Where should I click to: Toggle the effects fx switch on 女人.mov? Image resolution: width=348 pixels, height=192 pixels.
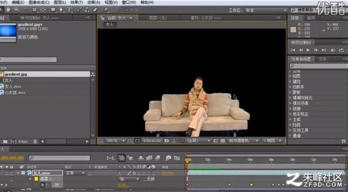pyautogui.click(x=134, y=173)
